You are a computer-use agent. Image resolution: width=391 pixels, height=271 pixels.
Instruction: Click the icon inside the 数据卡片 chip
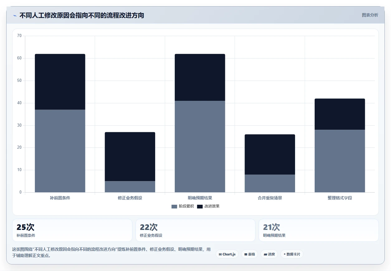284,254
